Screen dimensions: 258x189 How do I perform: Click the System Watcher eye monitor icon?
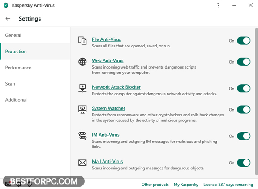[82, 110]
